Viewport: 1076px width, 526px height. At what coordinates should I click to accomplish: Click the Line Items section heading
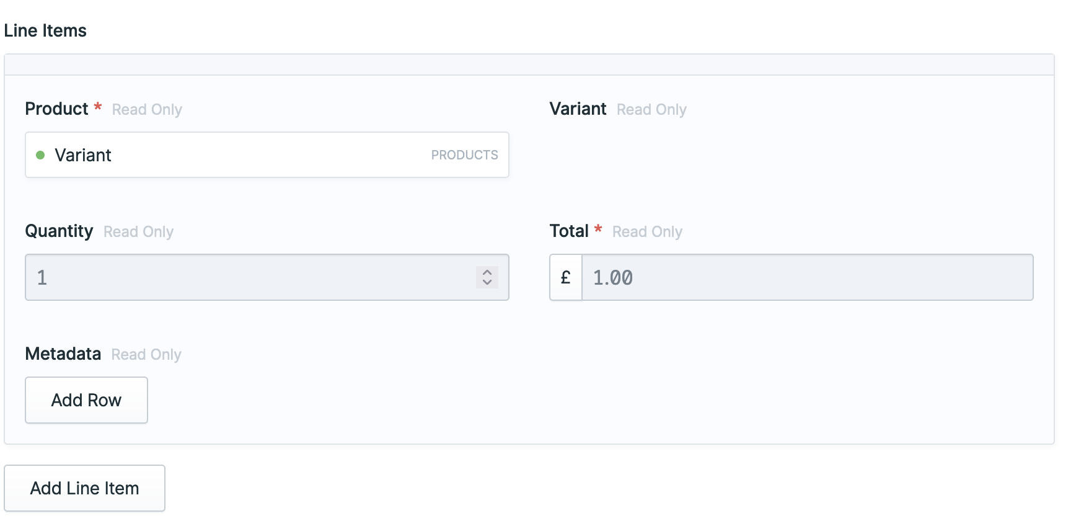(45, 30)
